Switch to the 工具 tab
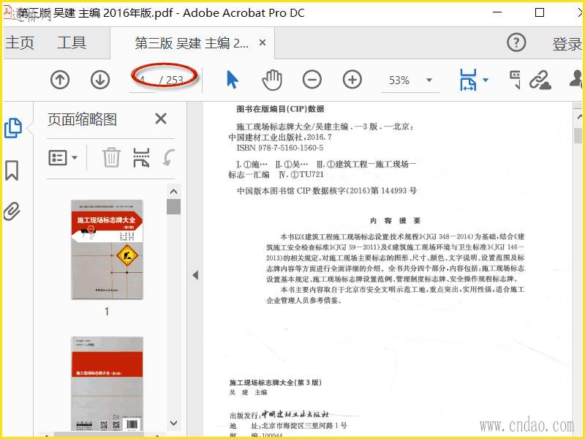585x439 pixels. (x=72, y=42)
